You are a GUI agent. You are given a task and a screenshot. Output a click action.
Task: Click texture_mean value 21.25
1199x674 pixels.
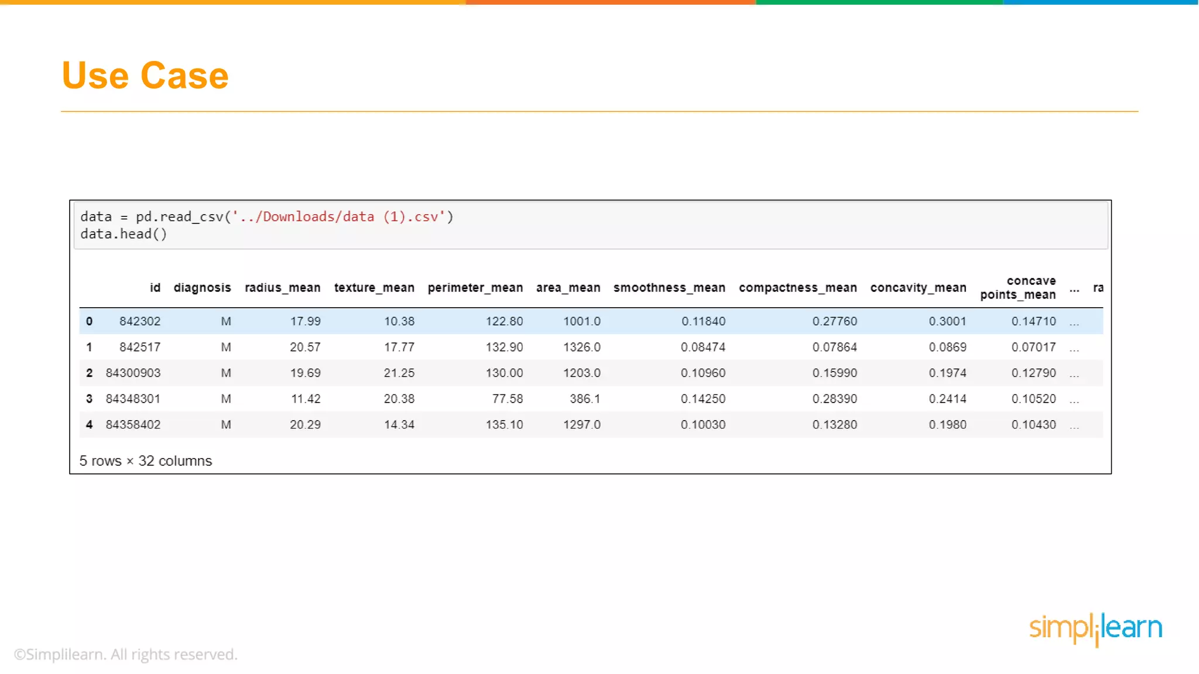[x=399, y=373]
